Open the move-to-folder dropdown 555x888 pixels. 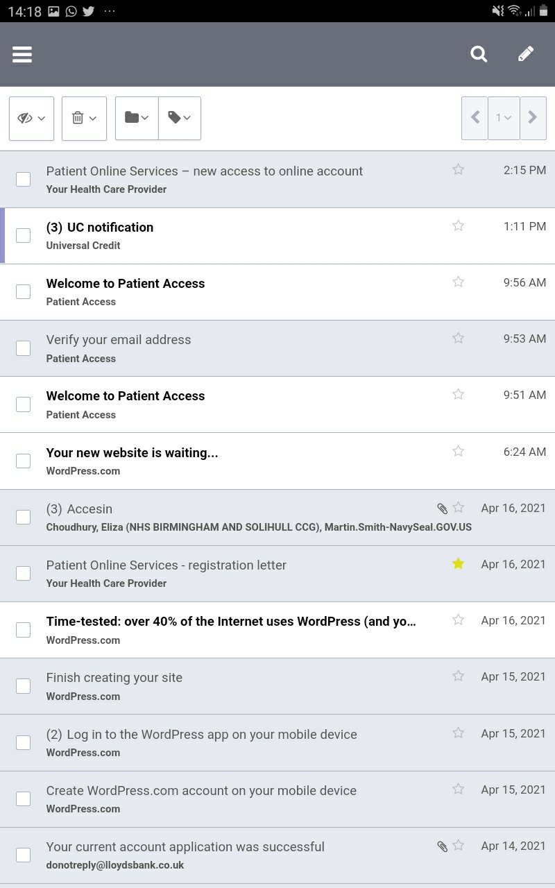[x=137, y=118]
